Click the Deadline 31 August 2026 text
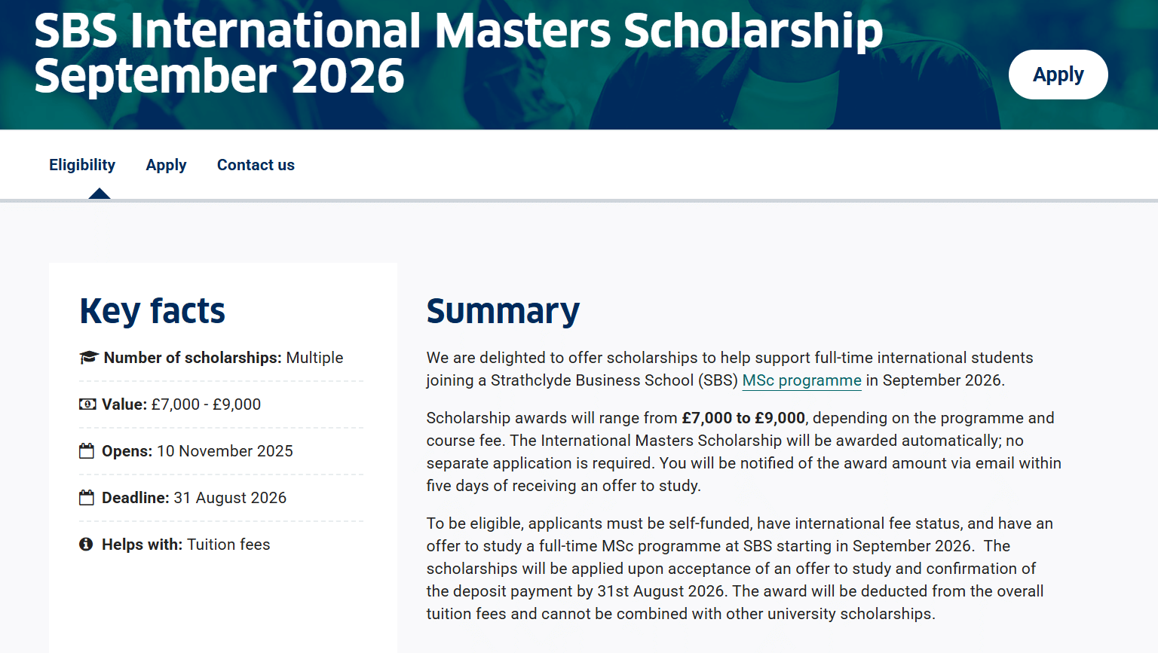The width and height of the screenshot is (1158, 653). click(195, 498)
